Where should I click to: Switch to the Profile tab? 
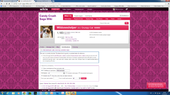[x=42, y=47]
